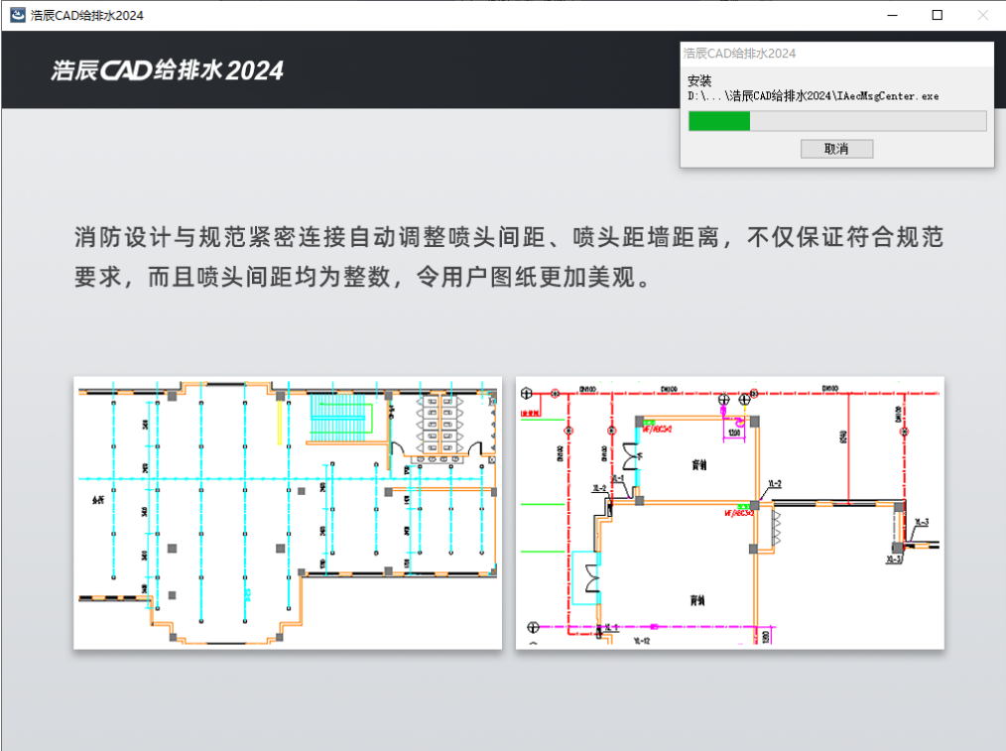Select the right piping plan image

click(729, 511)
